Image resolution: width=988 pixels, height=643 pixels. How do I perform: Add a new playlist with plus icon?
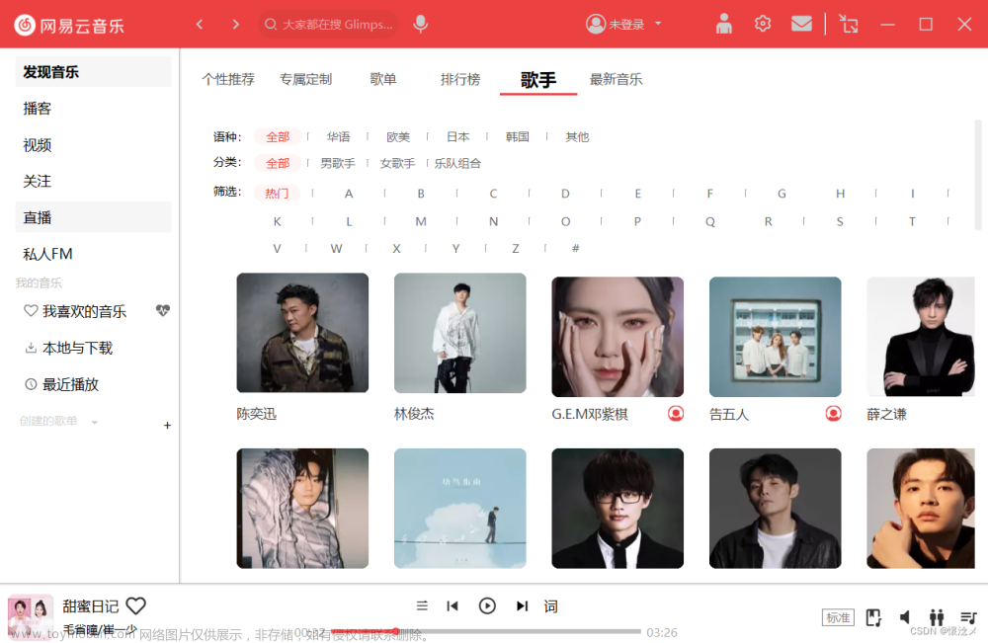(x=167, y=425)
